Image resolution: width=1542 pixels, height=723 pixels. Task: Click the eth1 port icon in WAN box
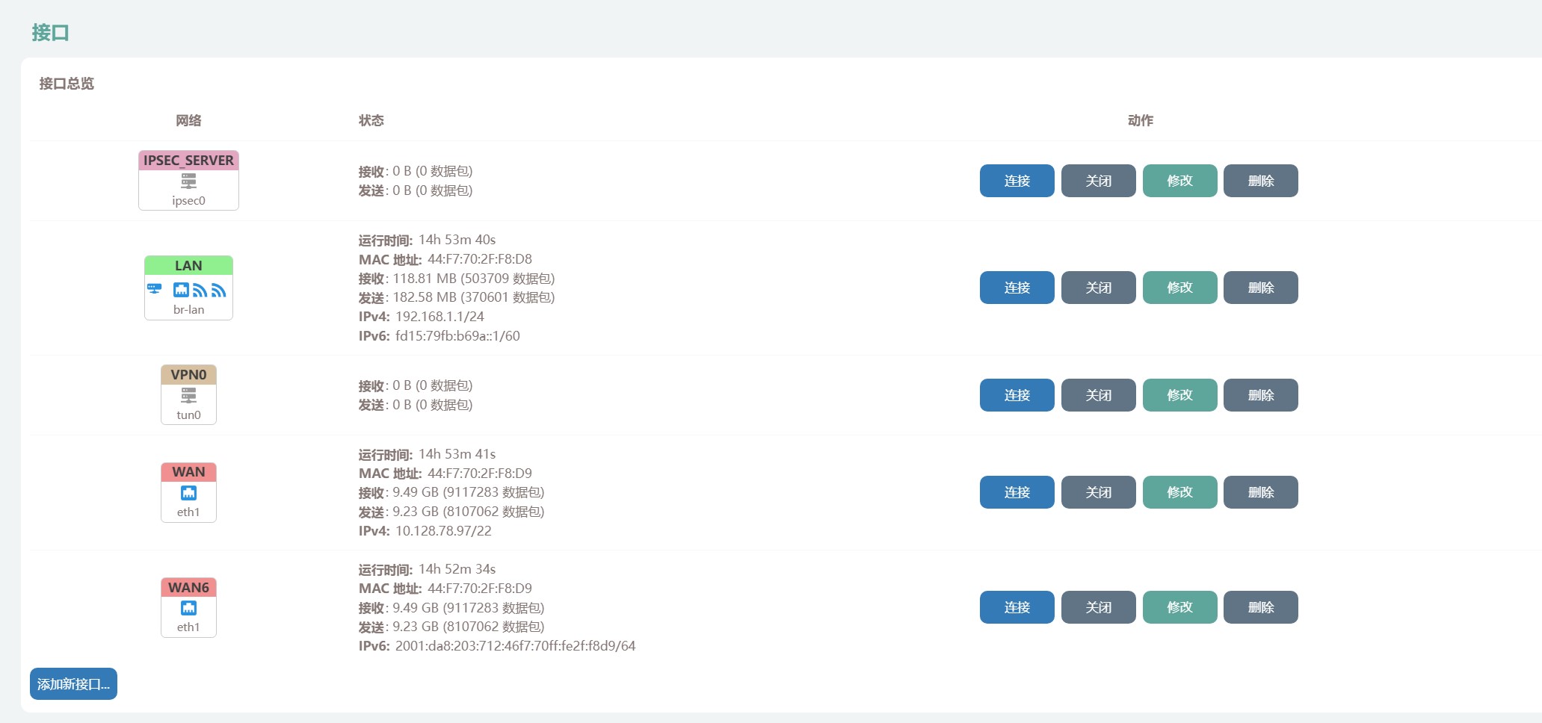pyautogui.click(x=188, y=493)
